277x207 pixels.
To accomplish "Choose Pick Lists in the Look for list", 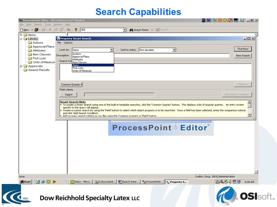I will pos(93,68).
